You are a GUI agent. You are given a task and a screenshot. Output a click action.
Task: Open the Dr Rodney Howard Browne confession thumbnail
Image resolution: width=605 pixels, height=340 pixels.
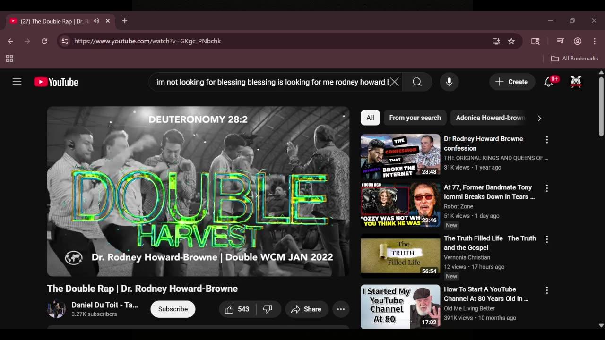tap(400, 156)
